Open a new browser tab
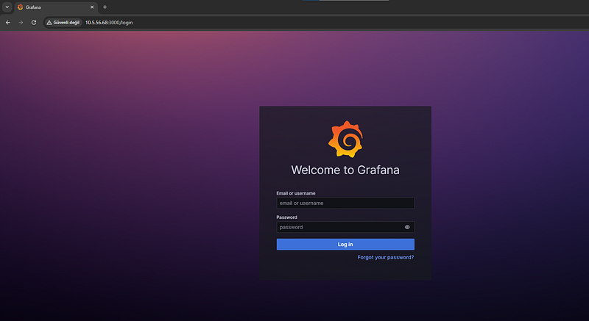 105,7
